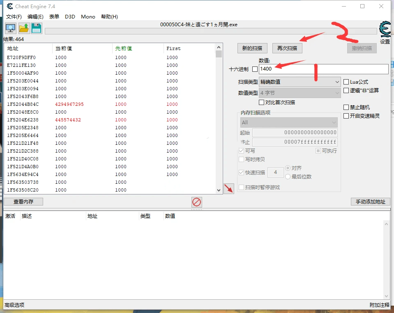Click the scan progress bar
Viewport: 394px width, 313px height.
pos(210,31)
